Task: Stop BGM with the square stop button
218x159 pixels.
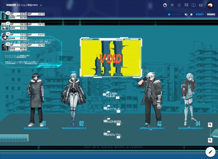Action: (x=191, y=14)
